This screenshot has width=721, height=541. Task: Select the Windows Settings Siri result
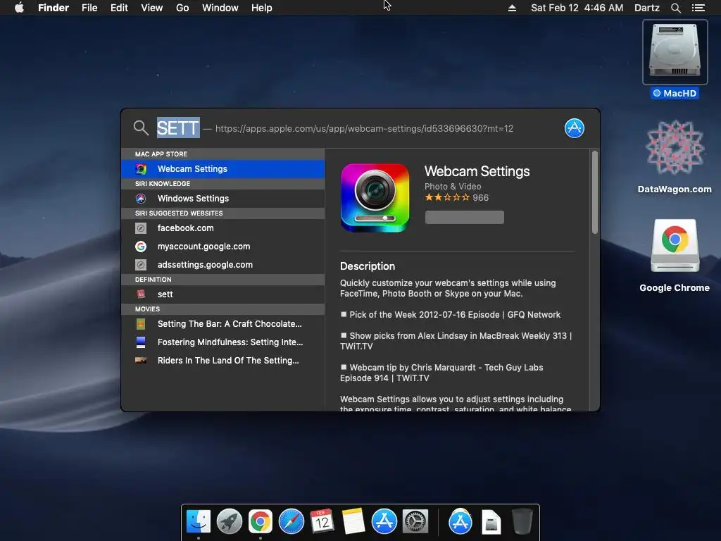[223, 198]
